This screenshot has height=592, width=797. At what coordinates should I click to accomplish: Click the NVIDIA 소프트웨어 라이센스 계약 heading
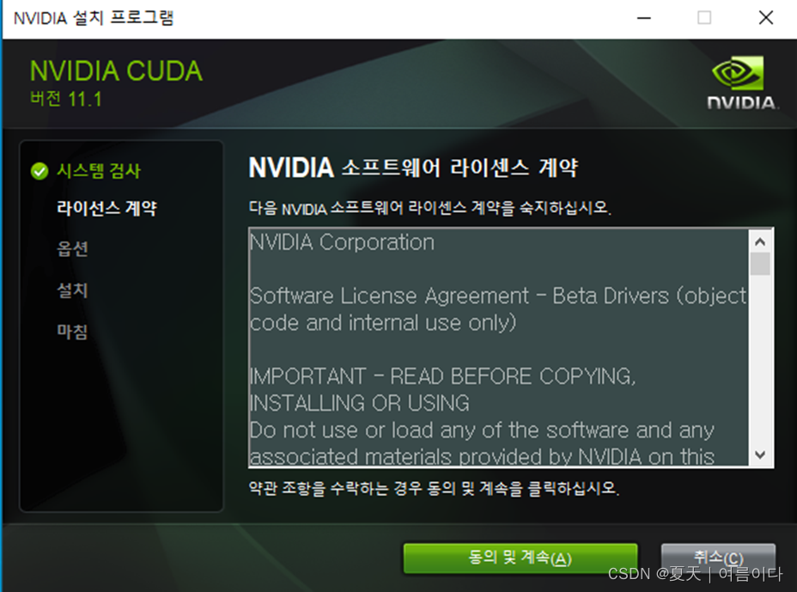tap(413, 168)
